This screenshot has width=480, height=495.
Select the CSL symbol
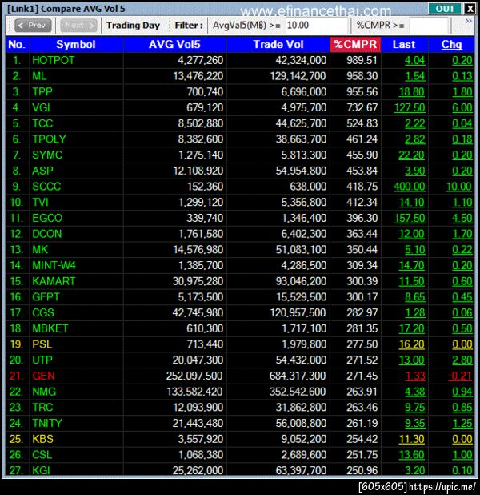(42, 455)
